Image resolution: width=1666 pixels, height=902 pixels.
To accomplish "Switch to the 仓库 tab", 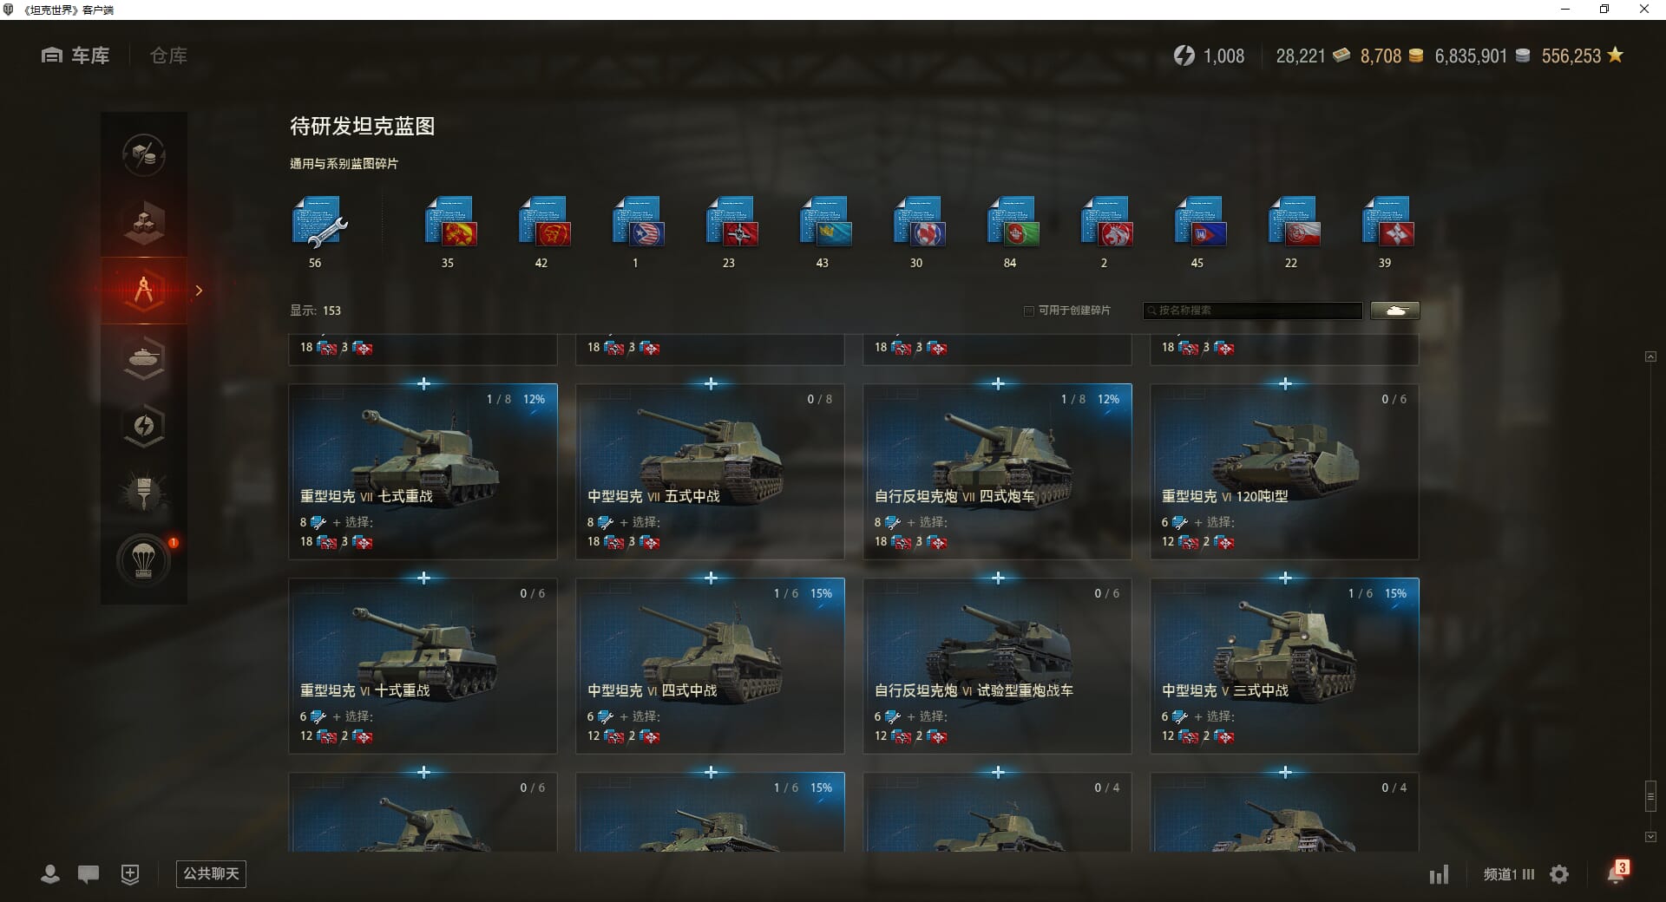I will 168,56.
